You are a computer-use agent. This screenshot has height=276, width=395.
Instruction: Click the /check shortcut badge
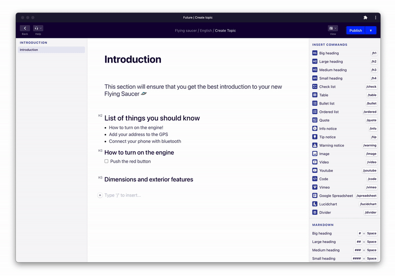click(371, 86)
